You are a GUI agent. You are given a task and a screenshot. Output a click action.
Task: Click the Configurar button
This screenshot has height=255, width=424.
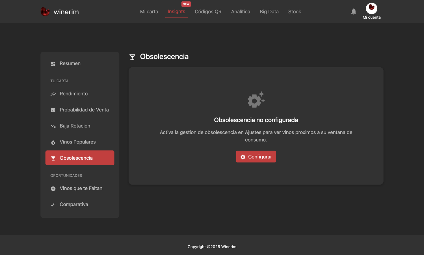[x=256, y=157]
